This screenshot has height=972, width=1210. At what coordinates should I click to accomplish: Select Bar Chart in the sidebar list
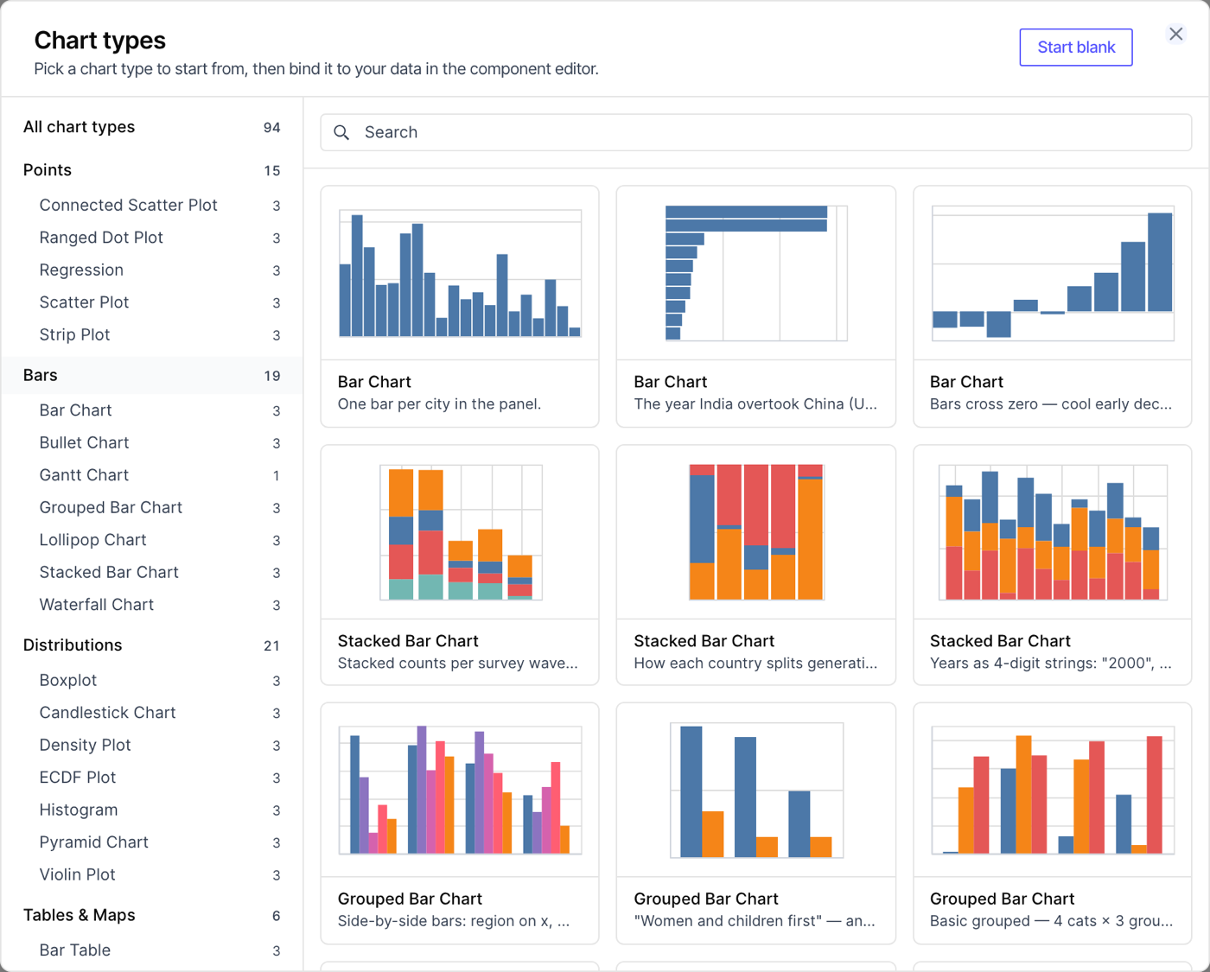152,410
